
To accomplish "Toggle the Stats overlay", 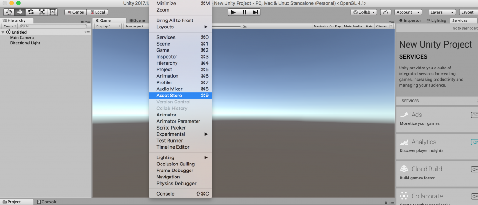I will pos(369,27).
